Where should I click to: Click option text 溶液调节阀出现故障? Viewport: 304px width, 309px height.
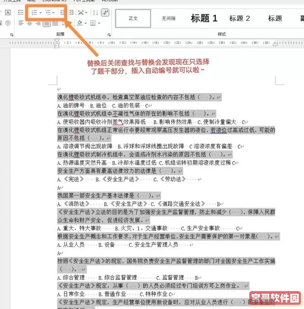87,147
